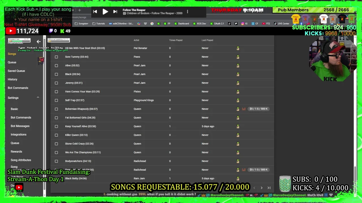Image resolution: width=362 pixels, height=203 pixels.
Task: Open the Queue page in sidebar
Action: point(12,62)
